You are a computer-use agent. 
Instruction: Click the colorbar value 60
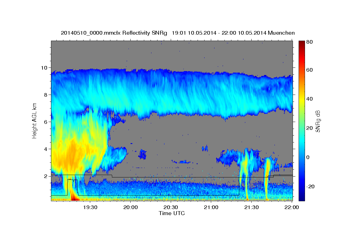click(310, 70)
